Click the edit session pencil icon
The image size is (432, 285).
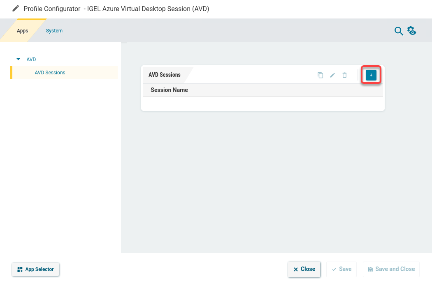(x=332, y=75)
